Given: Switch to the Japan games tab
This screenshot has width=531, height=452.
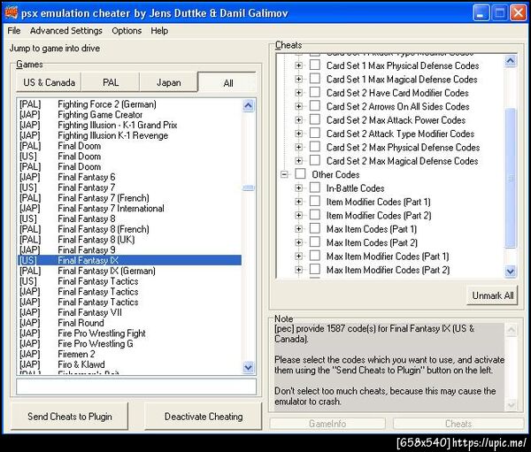Looking at the screenshot, I should 169,82.
